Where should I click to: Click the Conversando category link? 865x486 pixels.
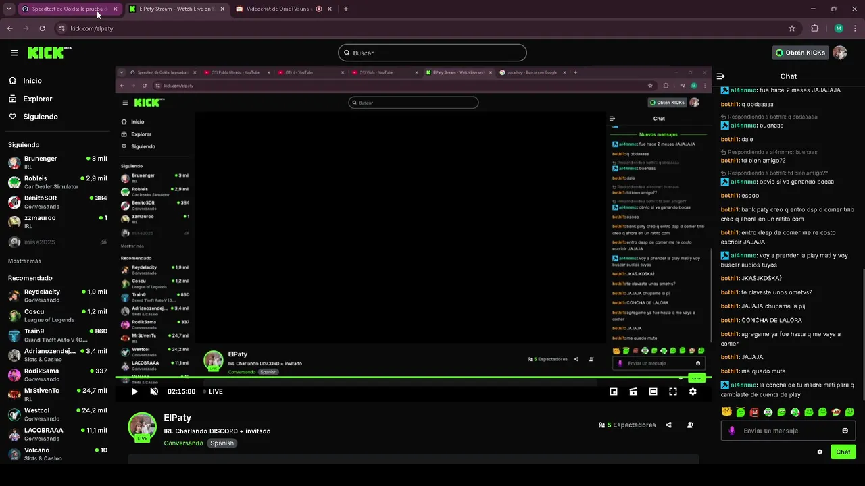pyautogui.click(x=183, y=443)
